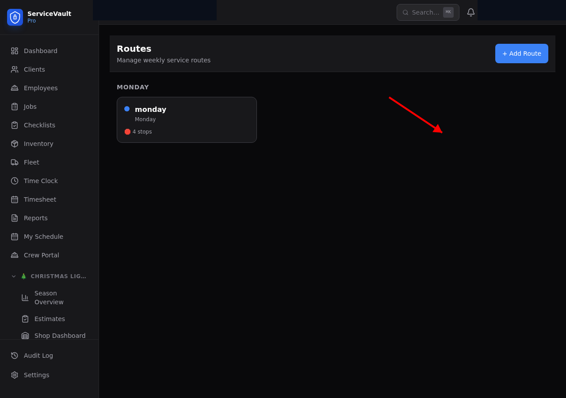566x398 pixels.
Task: Click the Reports document icon
Action: (x=14, y=218)
